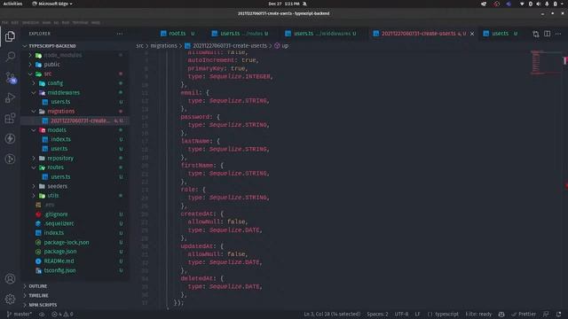Select the create-users migration tab

[419, 34]
